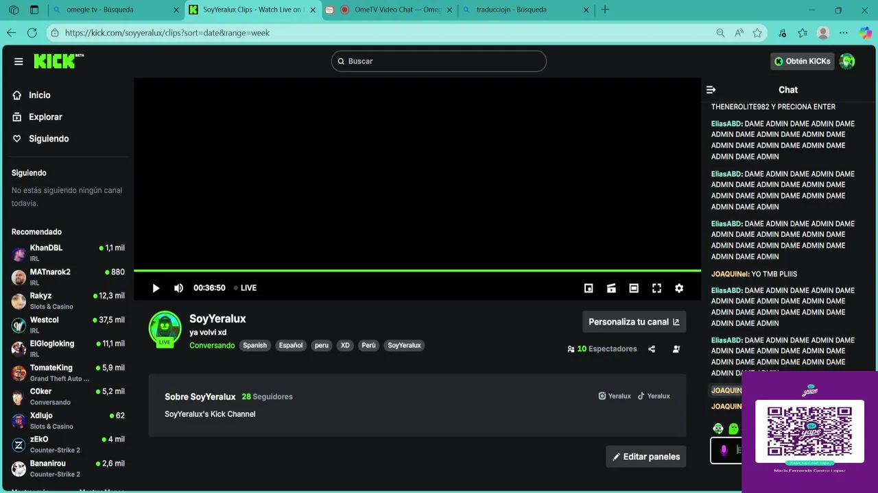Mute the stream volume
The width and height of the screenshot is (878, 493).
(x=178, y=288)
